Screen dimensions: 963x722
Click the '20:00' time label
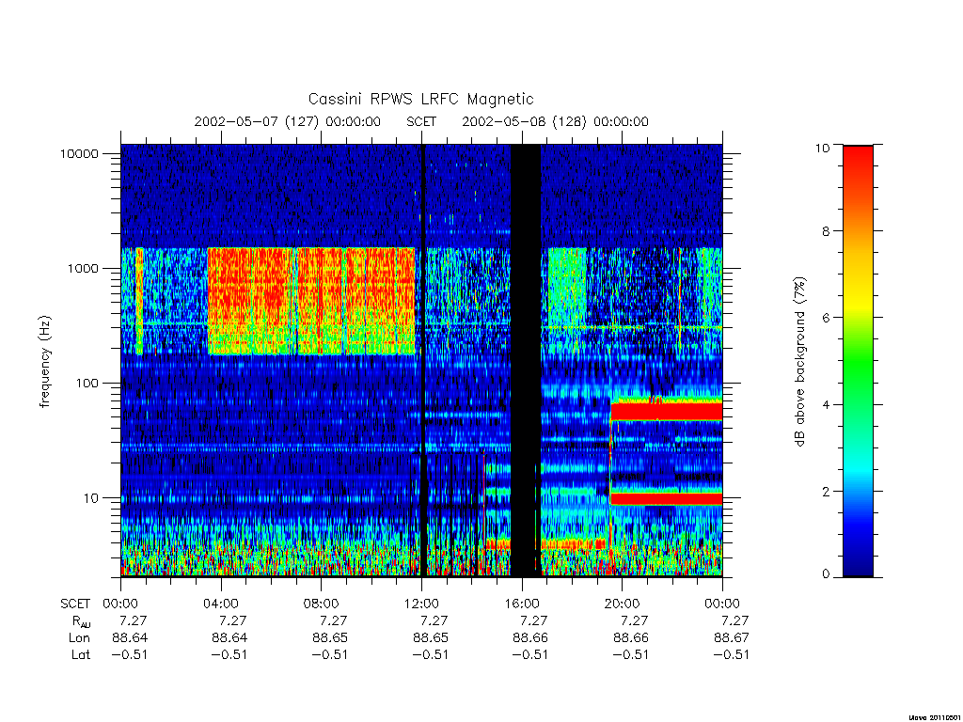(622, 604)
